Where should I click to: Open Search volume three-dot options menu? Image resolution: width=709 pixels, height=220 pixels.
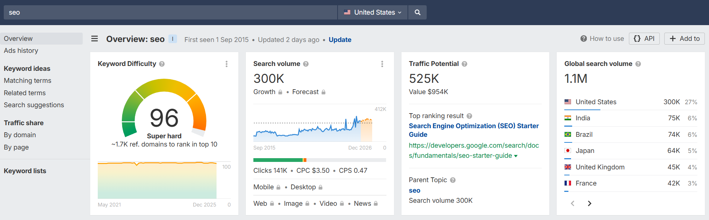pos(382,64)
